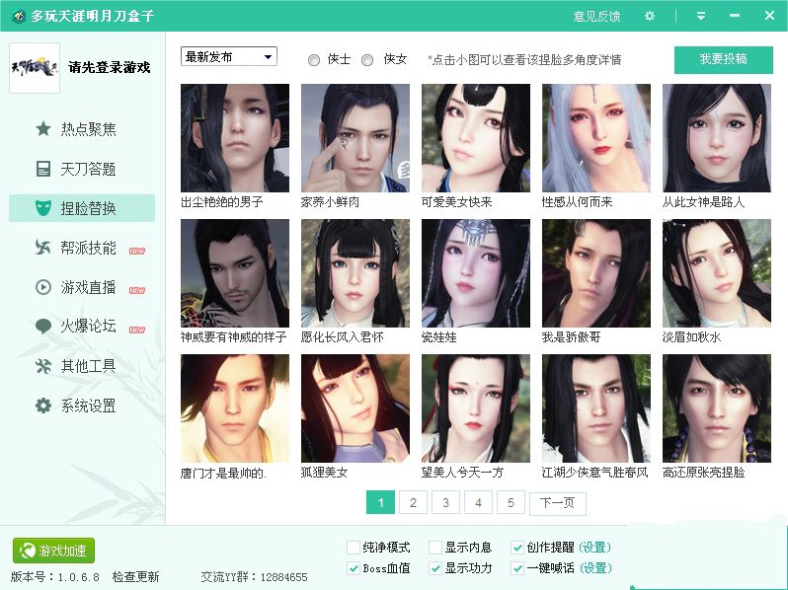Viewport: 788px width, 590px height.
Task: Open 性感从何而来 face thumbnail
Action: tap(596, 137)
